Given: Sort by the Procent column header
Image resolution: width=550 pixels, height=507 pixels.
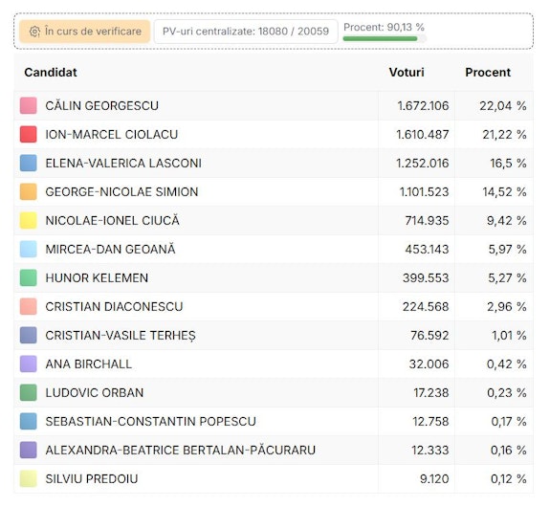Looking at the screenshot, I should [488, 73].
